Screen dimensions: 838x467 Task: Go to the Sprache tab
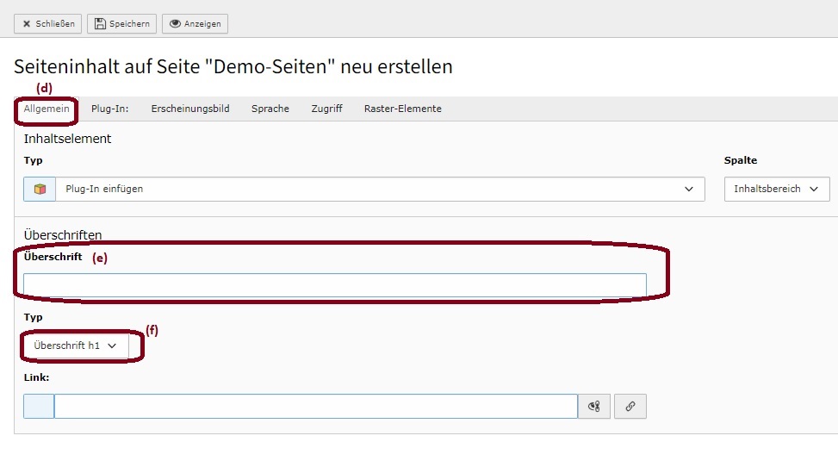(x=270, y=109)
